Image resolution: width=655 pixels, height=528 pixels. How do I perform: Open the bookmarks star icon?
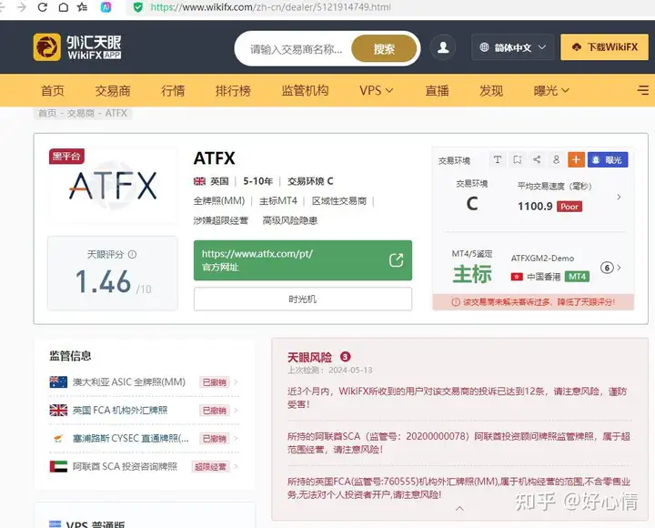pos(82,7)
